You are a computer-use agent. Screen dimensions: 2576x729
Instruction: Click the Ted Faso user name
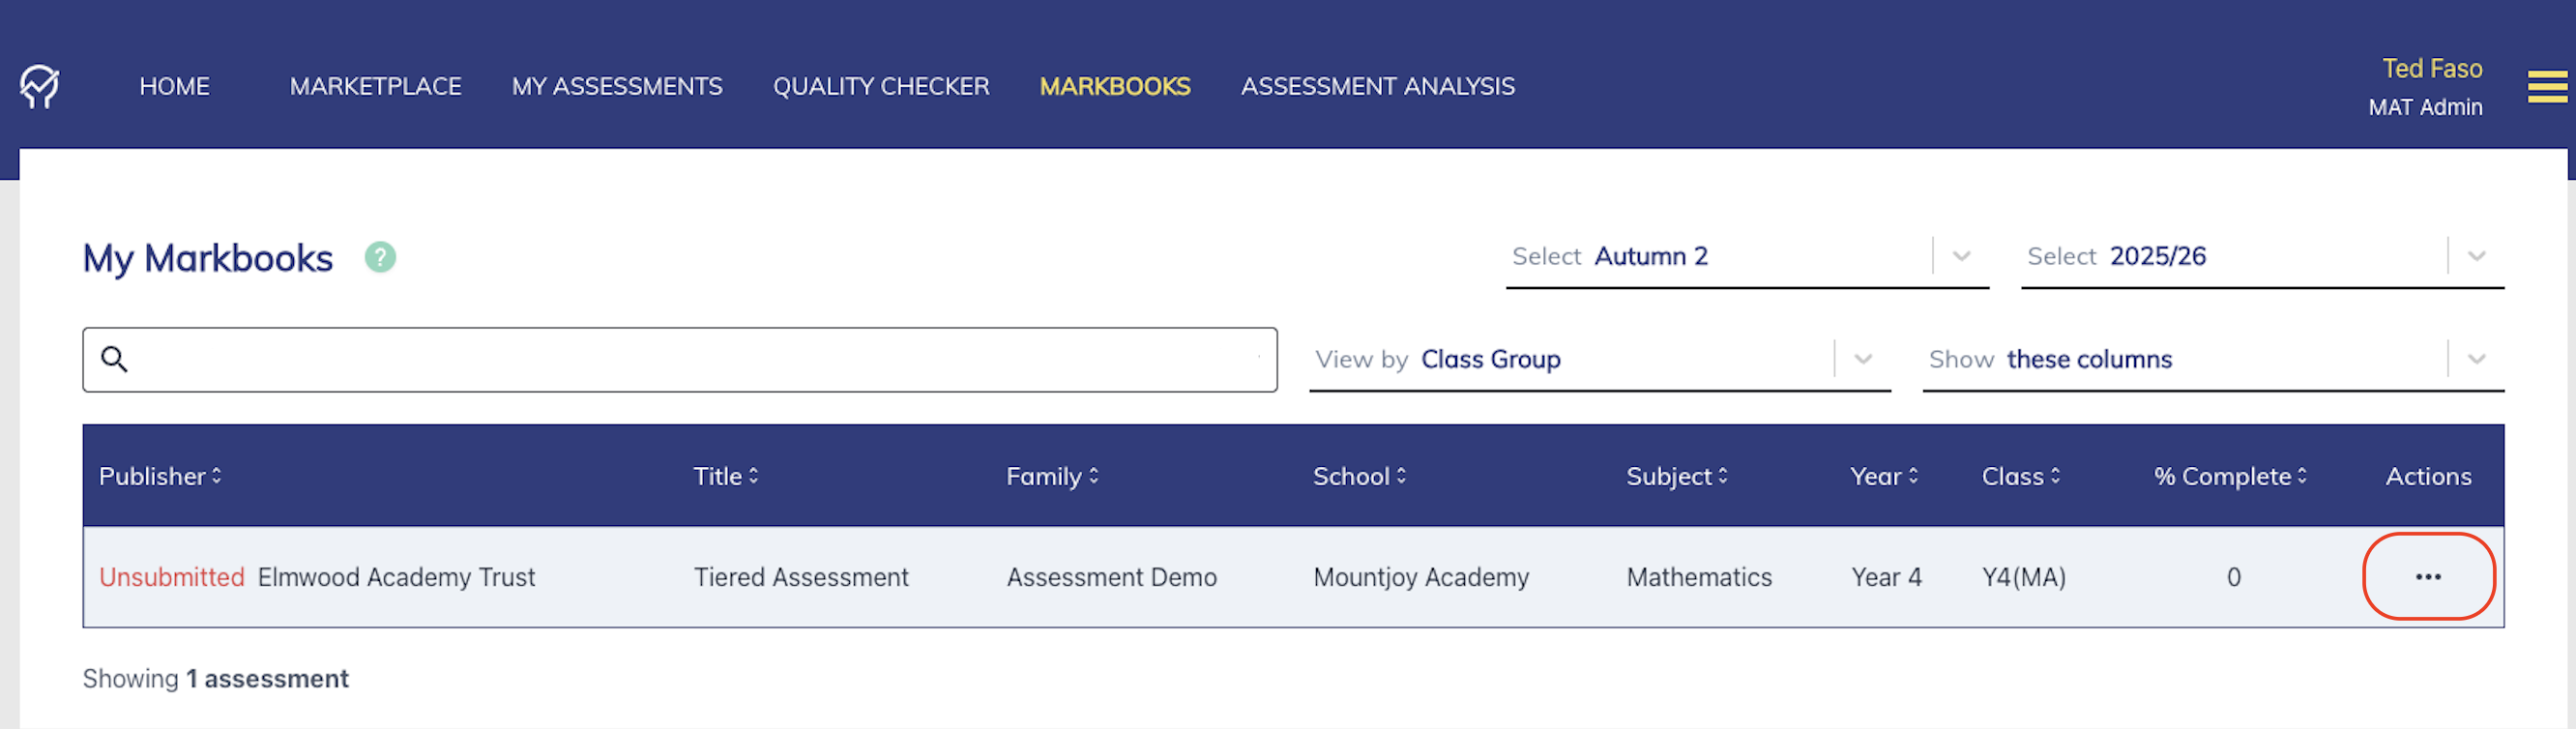click(2431, 69)
